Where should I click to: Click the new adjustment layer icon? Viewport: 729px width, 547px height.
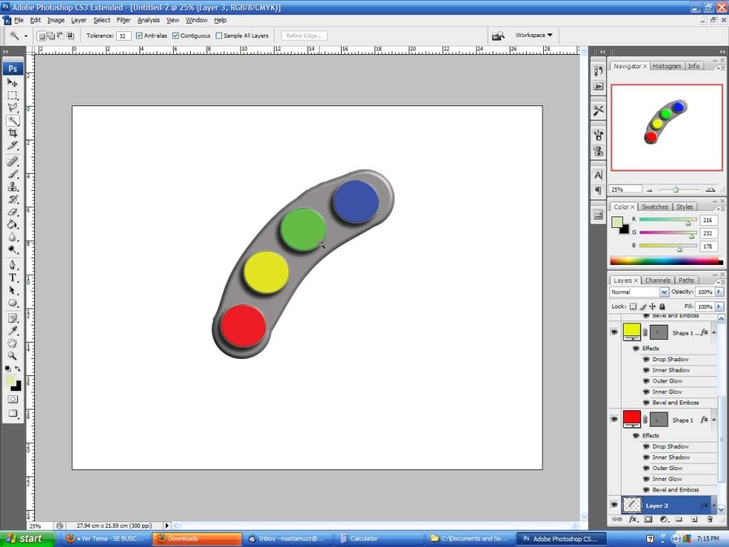pos(664,519)
